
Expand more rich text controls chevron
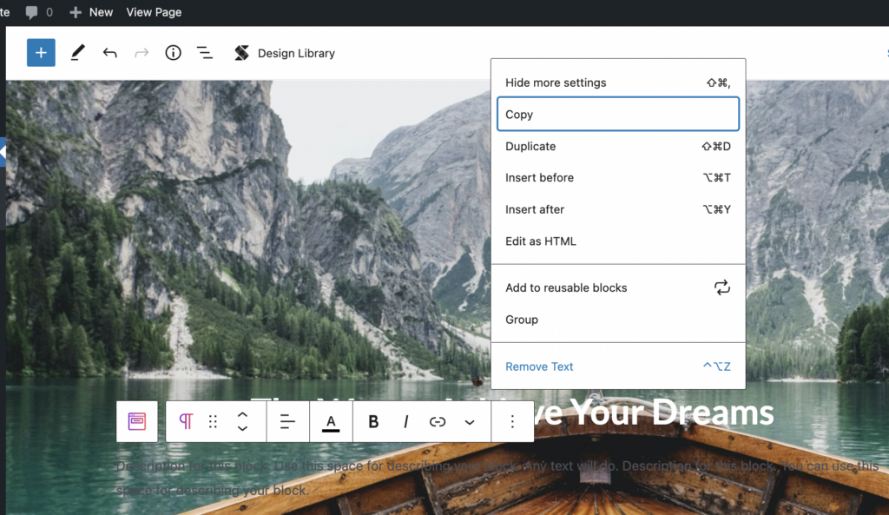pyautogui.click(x=470, y=422)
